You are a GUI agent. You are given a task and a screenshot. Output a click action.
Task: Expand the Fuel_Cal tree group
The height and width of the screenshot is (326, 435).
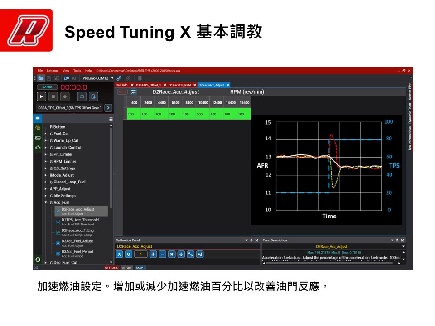pos(45,134)
